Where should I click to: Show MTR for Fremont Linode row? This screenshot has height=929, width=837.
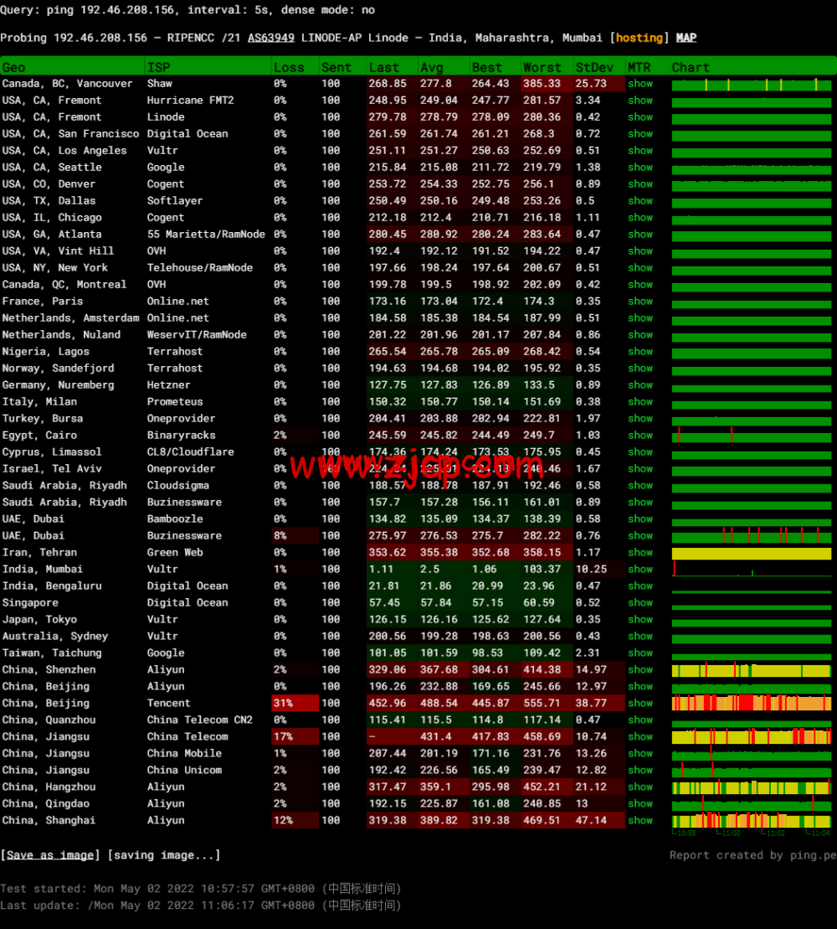pyautogui.click(x=640, y=116)
